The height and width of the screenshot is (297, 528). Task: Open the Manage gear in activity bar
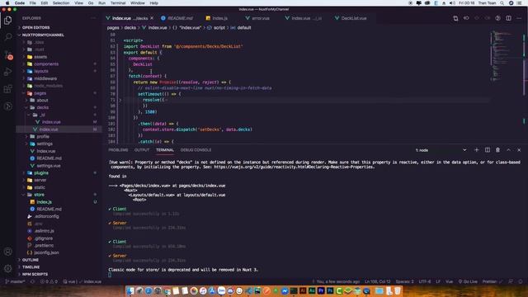pyautogui.click(x=7, y=268)
